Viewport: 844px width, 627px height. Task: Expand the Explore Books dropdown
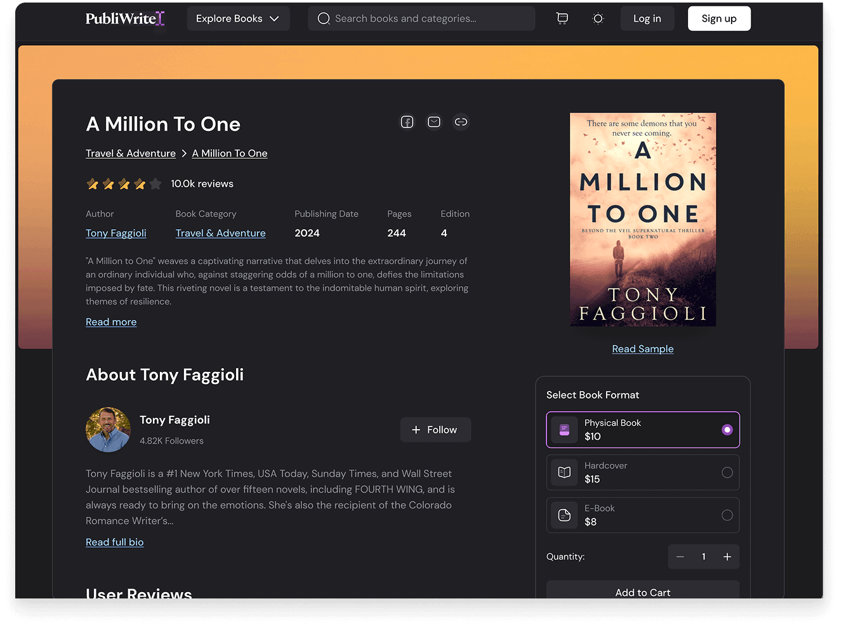(238, 18)
